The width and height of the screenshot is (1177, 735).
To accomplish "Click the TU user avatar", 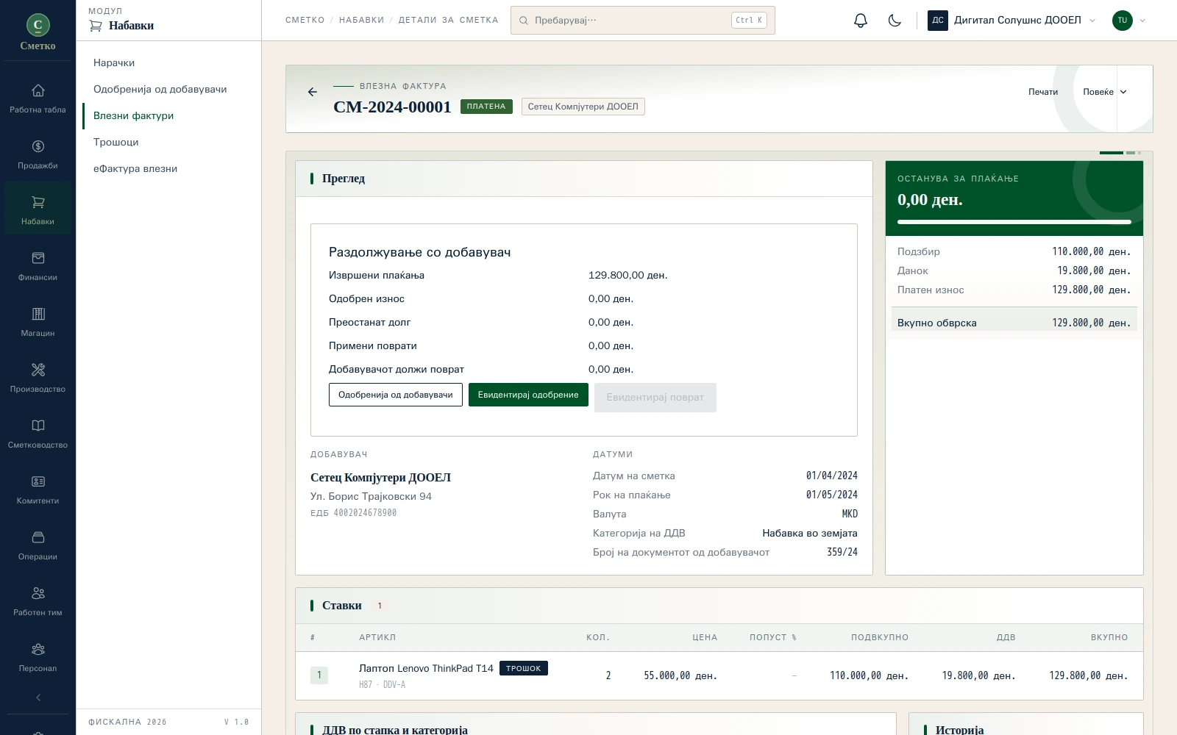I will tap(1122, 21).
